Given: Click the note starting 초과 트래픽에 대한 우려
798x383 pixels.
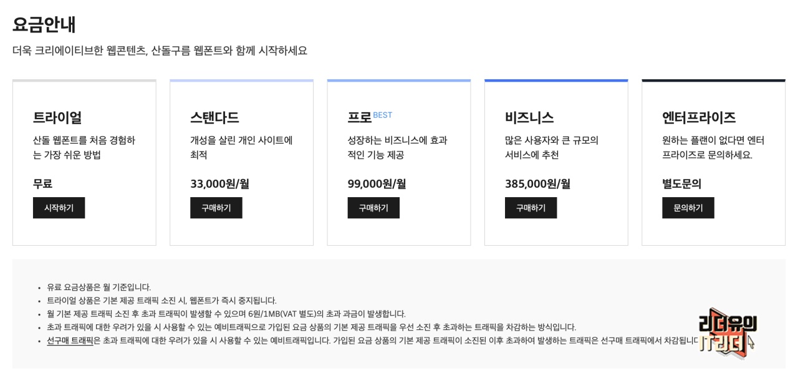Looking at the screenshot, I should [x=311, y=327].
